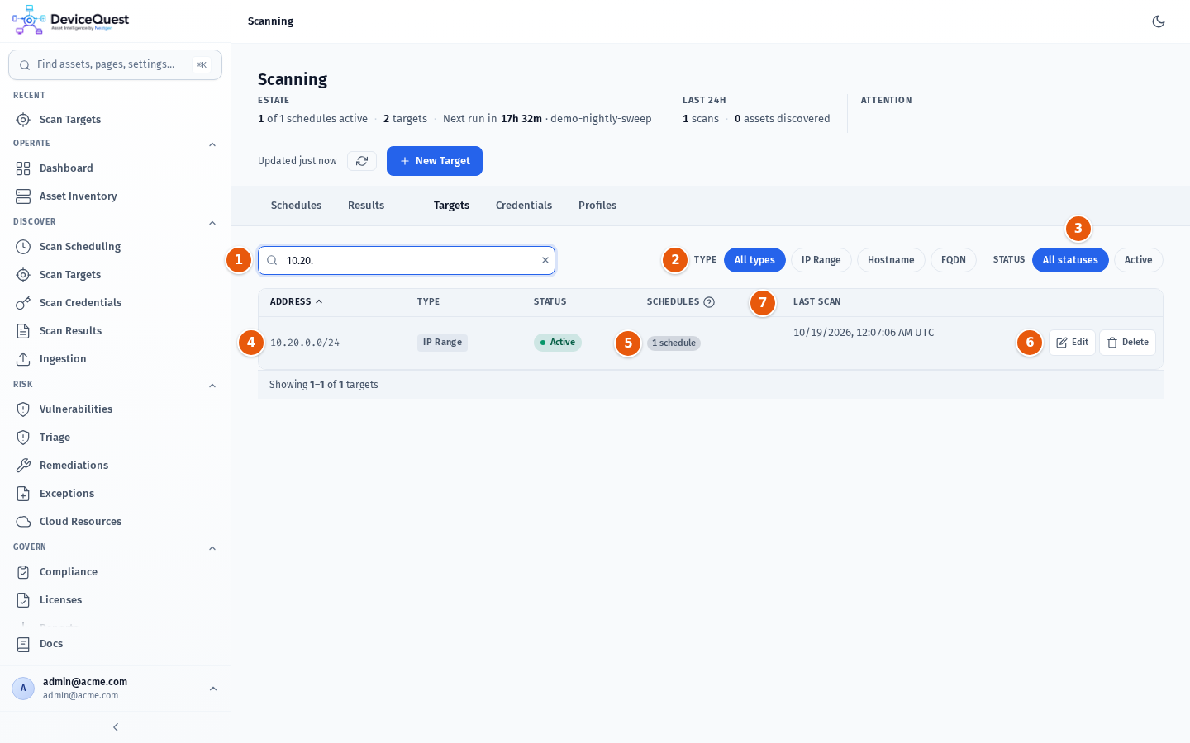Image resolution: width=1190 pixels, height=743 pixels.
Task: Open Triage page
Action: coord(115,438)
